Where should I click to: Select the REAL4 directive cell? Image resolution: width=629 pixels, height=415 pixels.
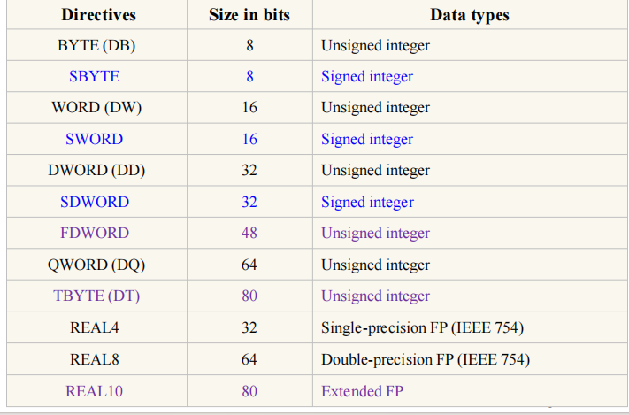[x=94, y=327]
